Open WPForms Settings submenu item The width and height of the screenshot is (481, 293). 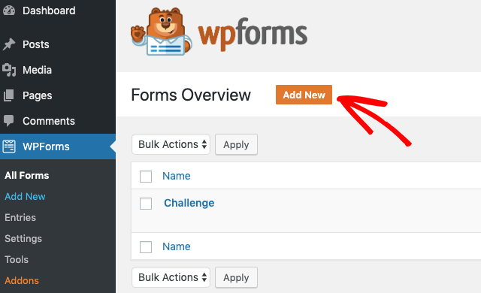pos(23,238)
